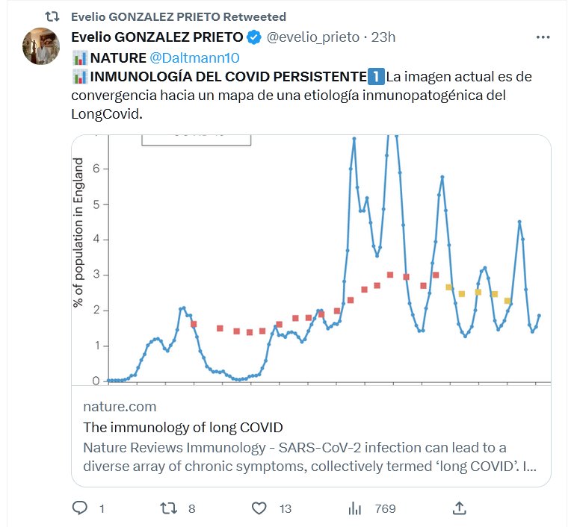Open the @Daltmann10 mention link
Screen dimensions: 577x527
pyautogui.click(x=194, y=57)
